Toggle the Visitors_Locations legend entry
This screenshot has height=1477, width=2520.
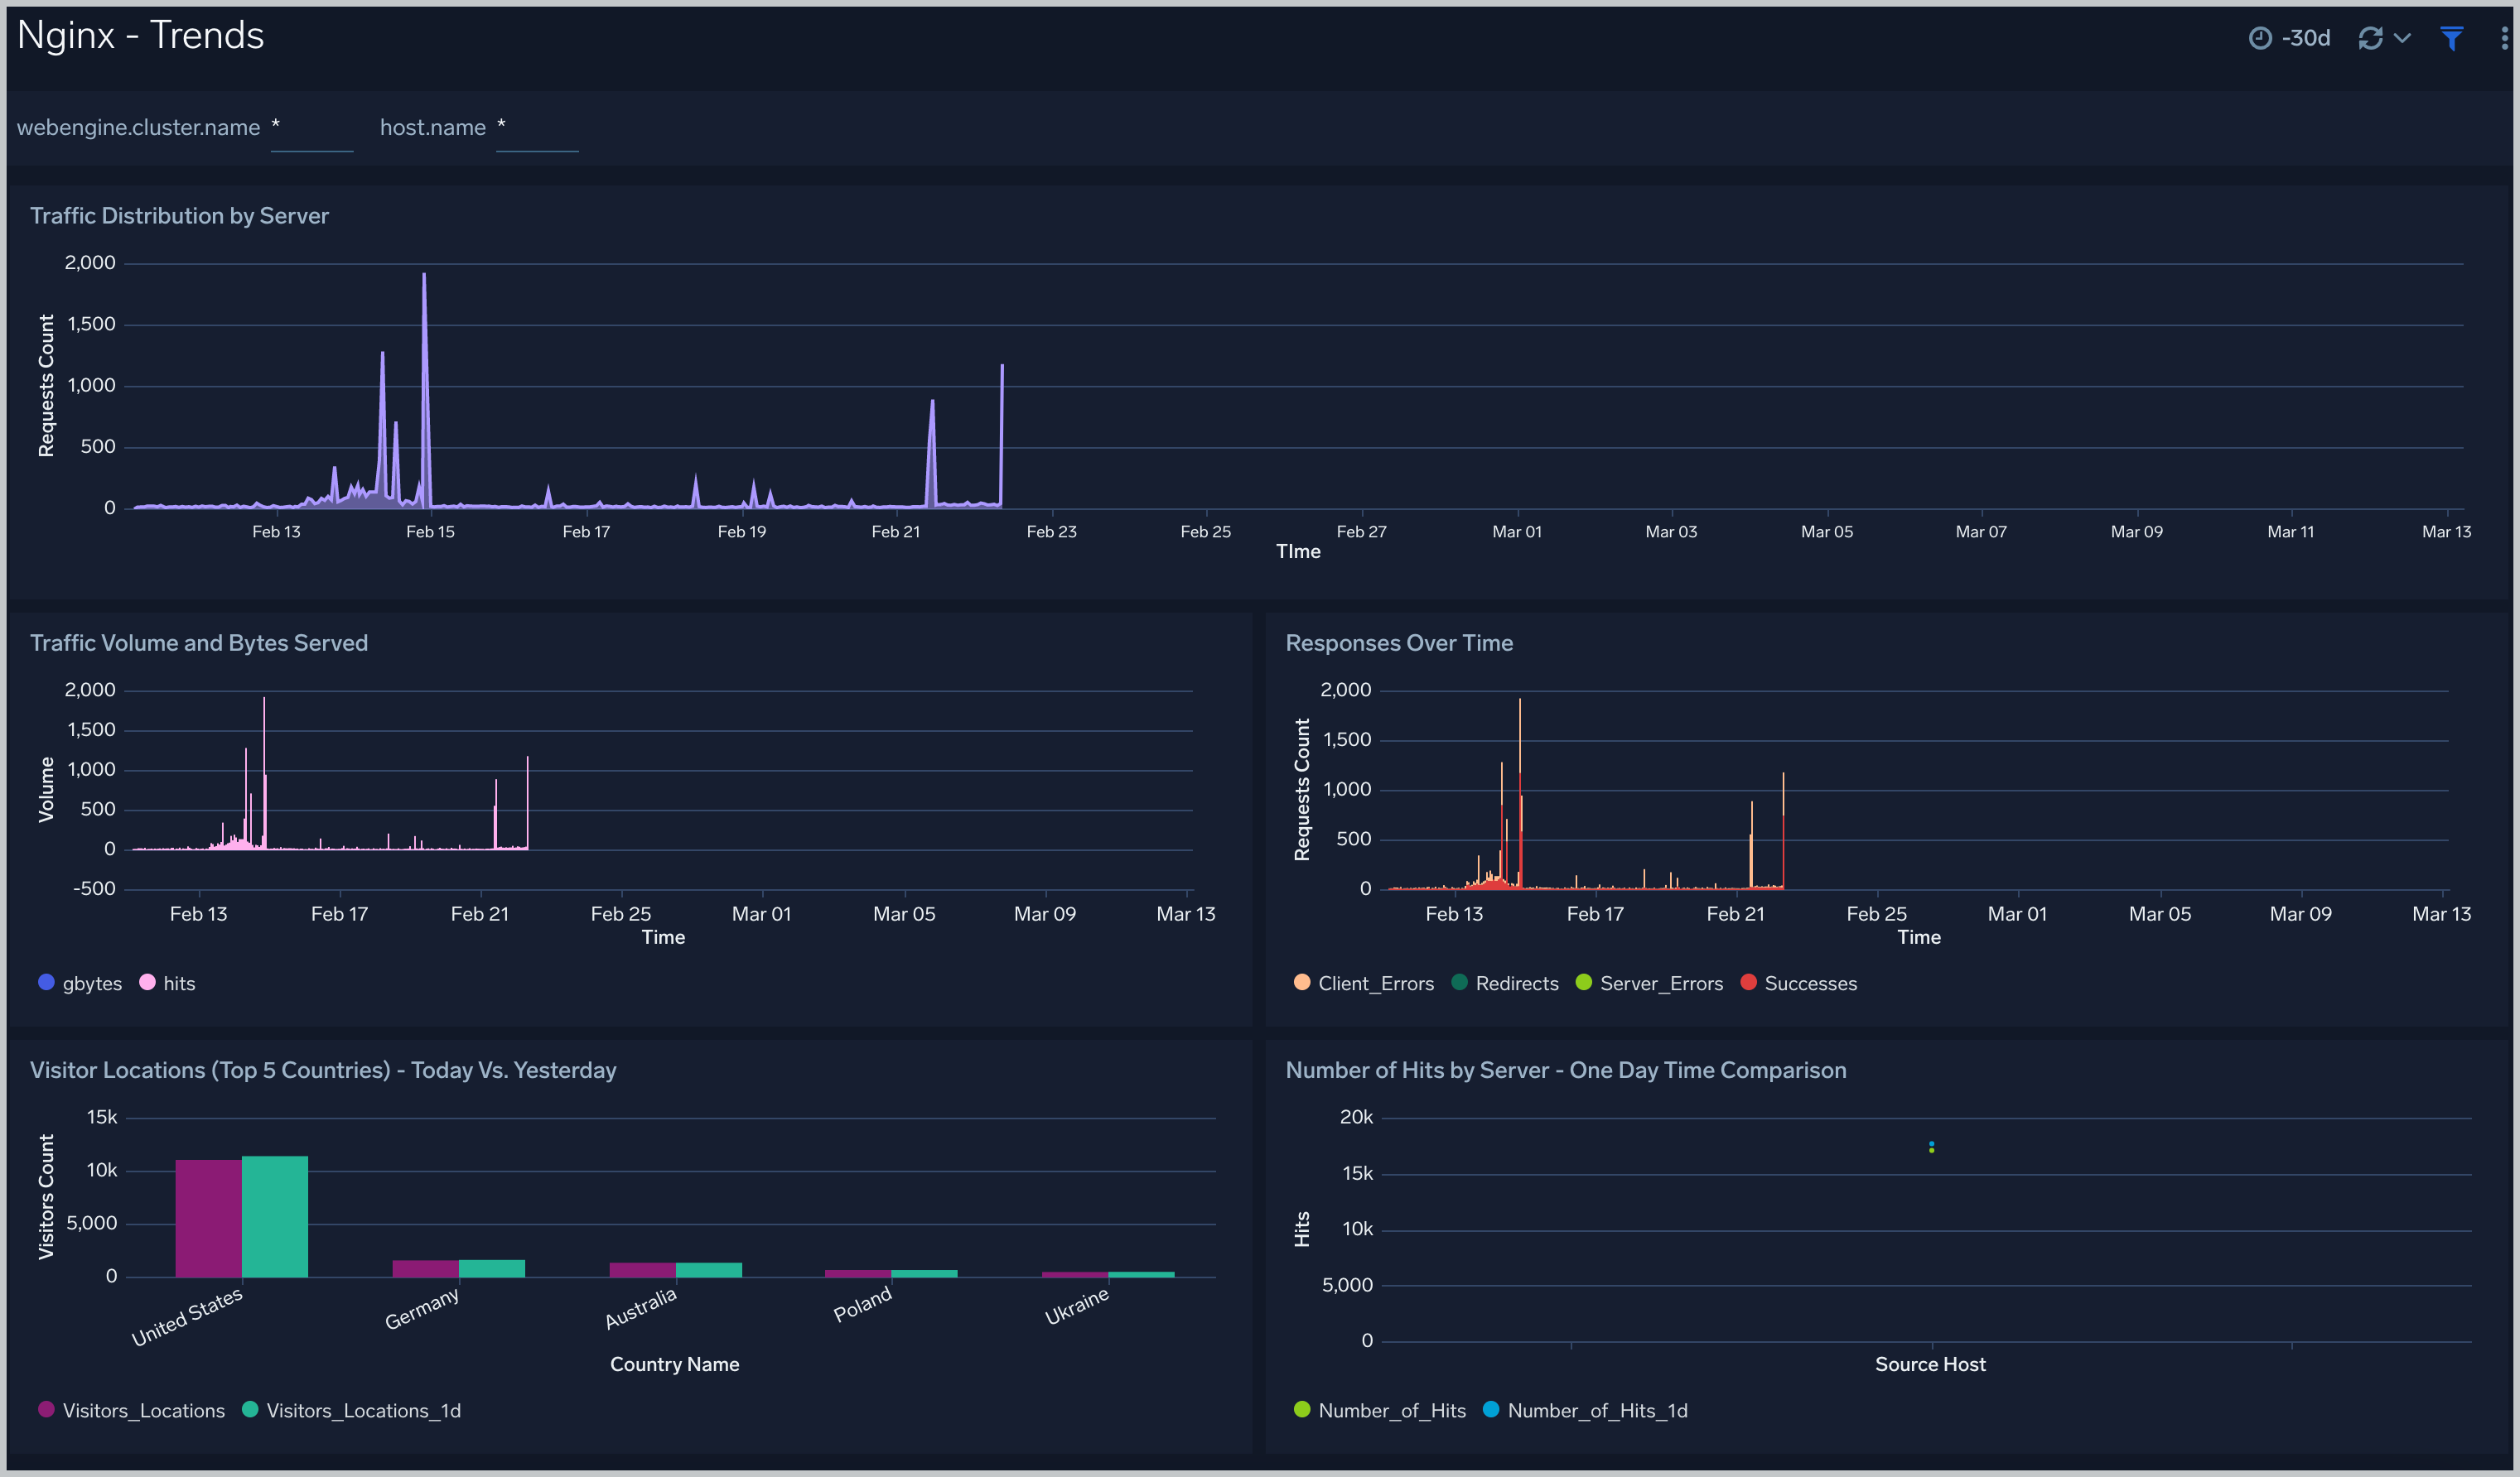point(131,1410)
